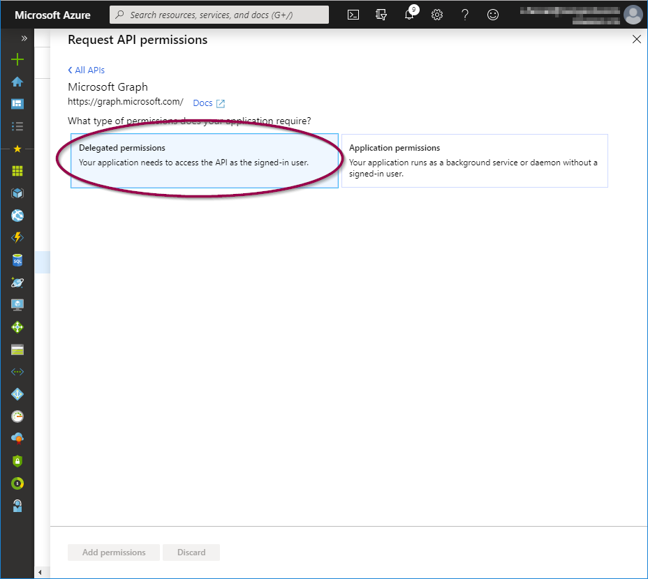Screen dimensions: 648x579
Task: Open Azure Cosmos DB planet icon
Action: click(x=17, y=283)
